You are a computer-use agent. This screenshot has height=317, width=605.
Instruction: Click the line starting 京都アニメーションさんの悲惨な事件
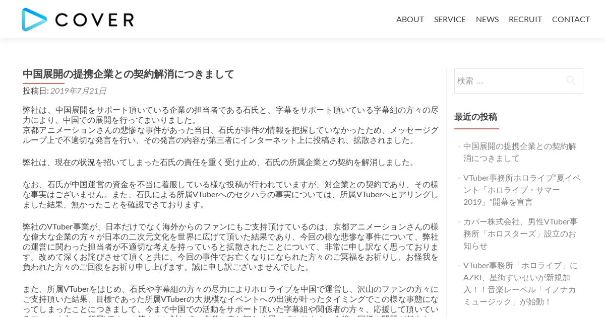(x=230, y=135)
